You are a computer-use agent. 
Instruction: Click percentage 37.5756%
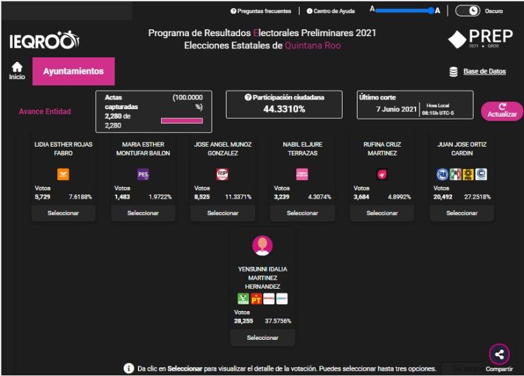click(278, 321)
